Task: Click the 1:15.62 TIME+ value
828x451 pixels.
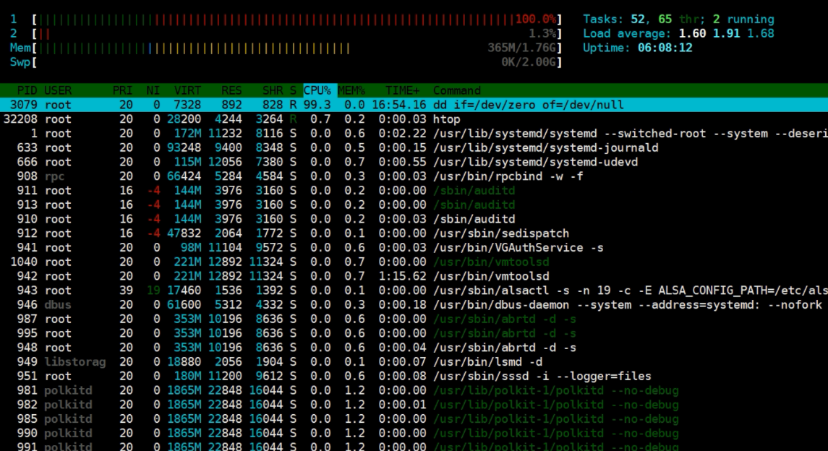Action: pos(402,276)
